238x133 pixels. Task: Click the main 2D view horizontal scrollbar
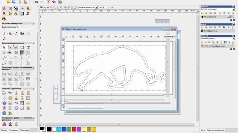coord(119,125)
